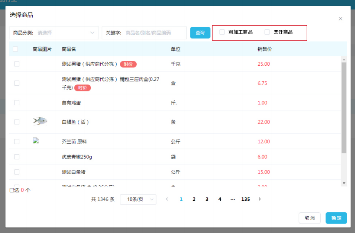Check the 精包三层肉盒 row checkbox
The width and height of the screenshot is (355, 233).
17,83
